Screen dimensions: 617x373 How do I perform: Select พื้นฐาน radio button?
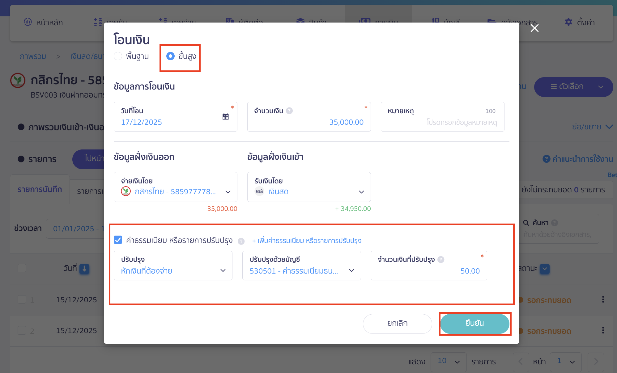coord(118,56)
